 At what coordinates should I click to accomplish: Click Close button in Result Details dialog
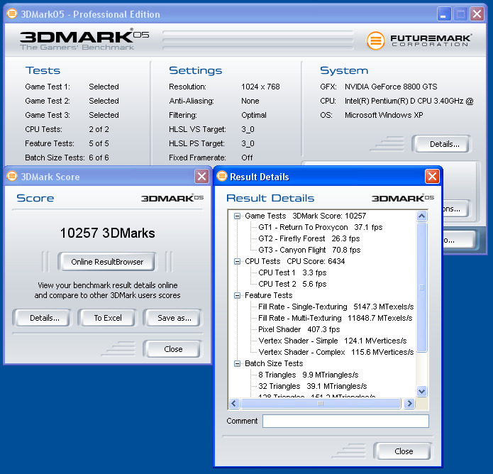point(404,451)
